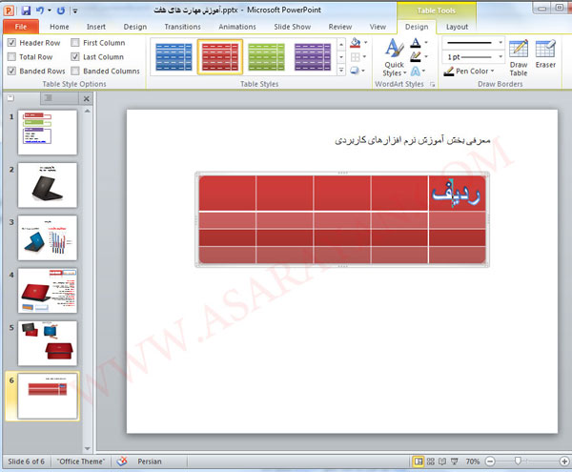The image size is (572, 472).
Task: Enable the Total Row checkbox
Action: 11,57
